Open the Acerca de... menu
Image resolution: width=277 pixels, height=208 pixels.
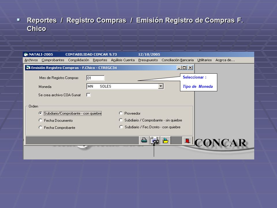225,60
